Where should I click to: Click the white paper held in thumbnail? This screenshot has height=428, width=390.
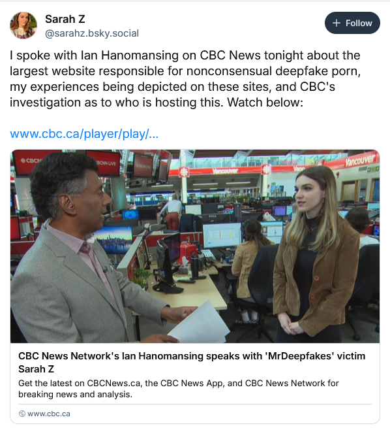pos(200,322)
